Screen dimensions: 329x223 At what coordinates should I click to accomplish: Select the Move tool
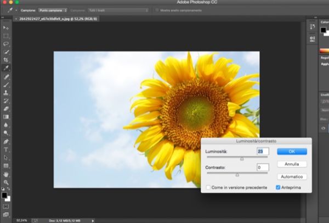[x=6, y=27]
